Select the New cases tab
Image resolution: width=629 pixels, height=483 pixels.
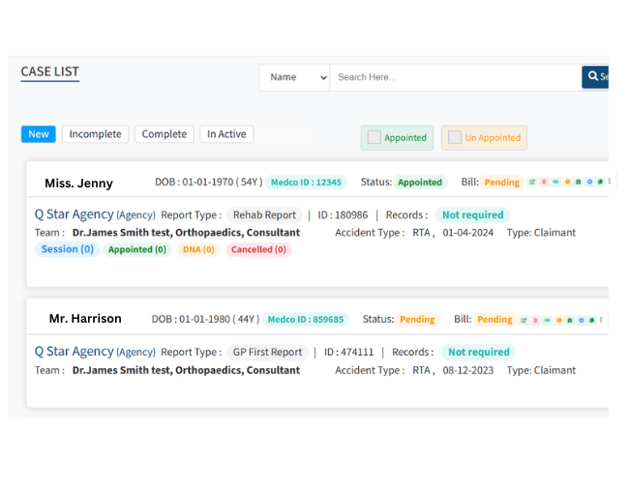coord(39,134)
